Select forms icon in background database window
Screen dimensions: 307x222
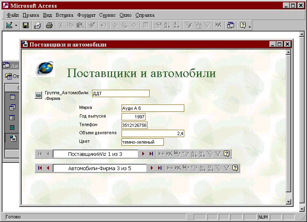coord(12,118)
